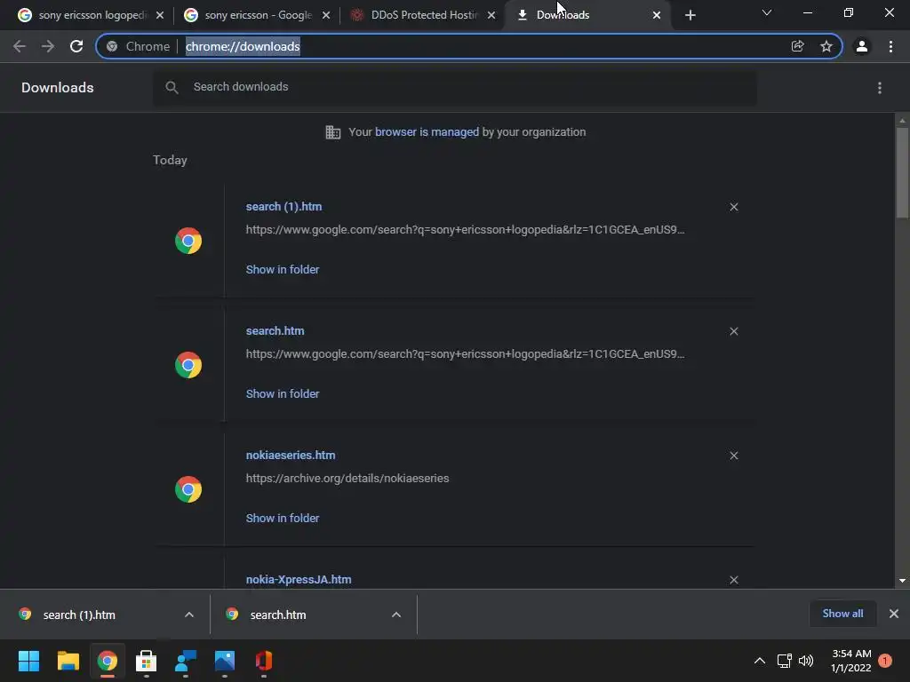This screenshot has width=910, height=682.
Task: Open the profile avatar menu
Action: tap(862, 46)
